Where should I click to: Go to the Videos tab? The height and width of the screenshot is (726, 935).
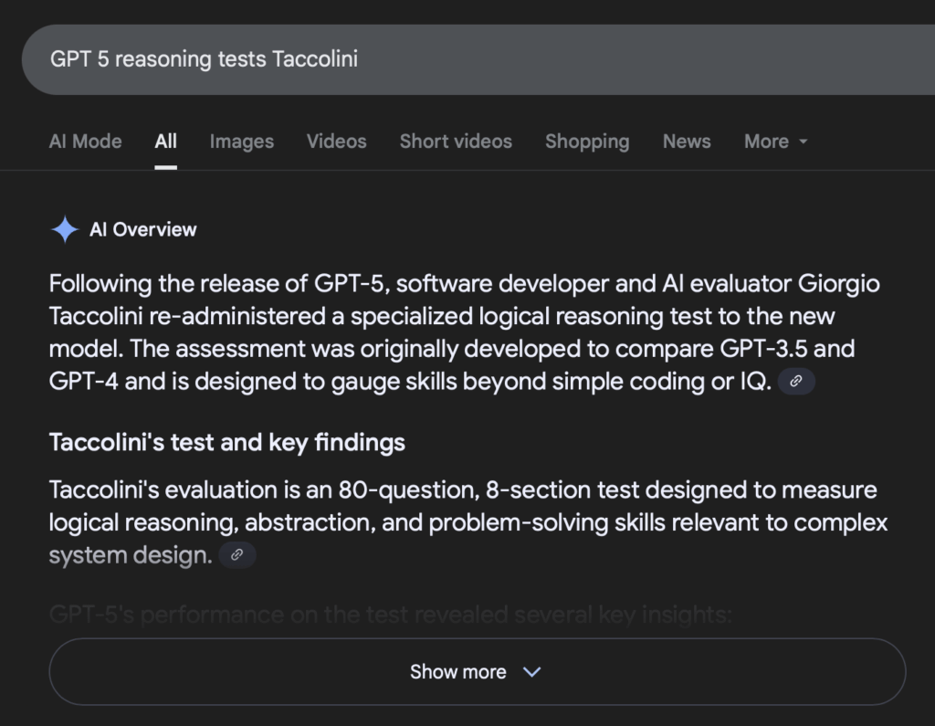336,142
